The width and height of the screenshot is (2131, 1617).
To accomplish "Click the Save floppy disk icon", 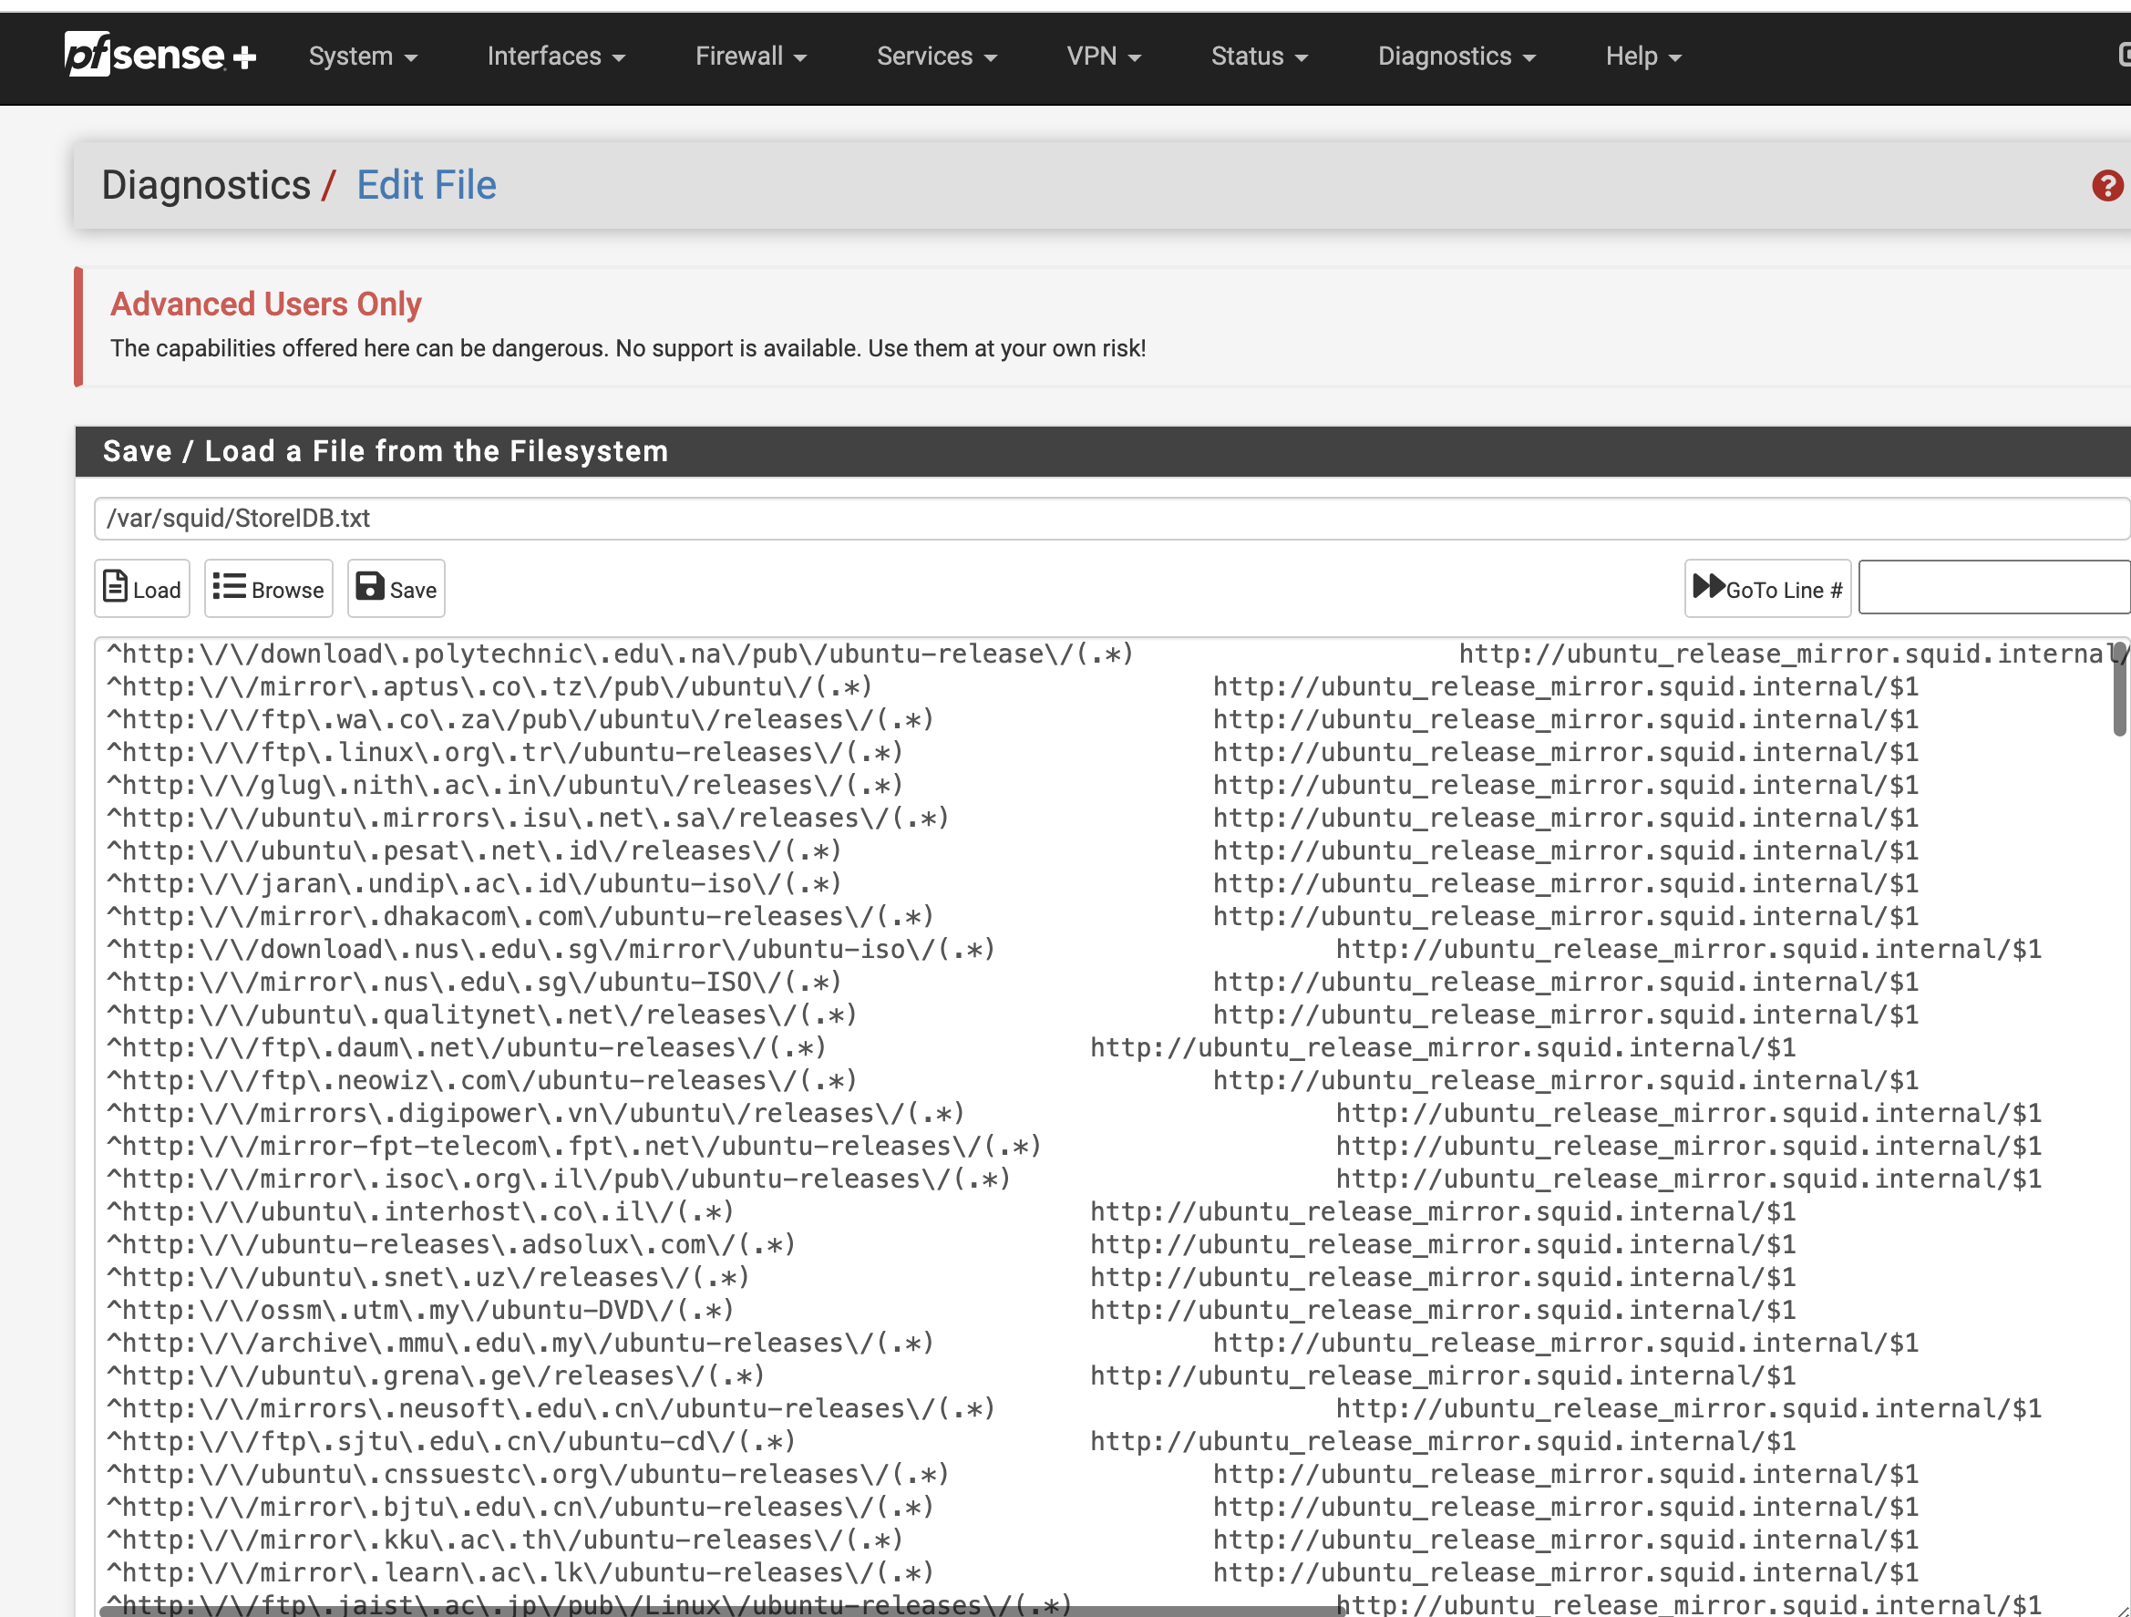I will click(370, 587).
